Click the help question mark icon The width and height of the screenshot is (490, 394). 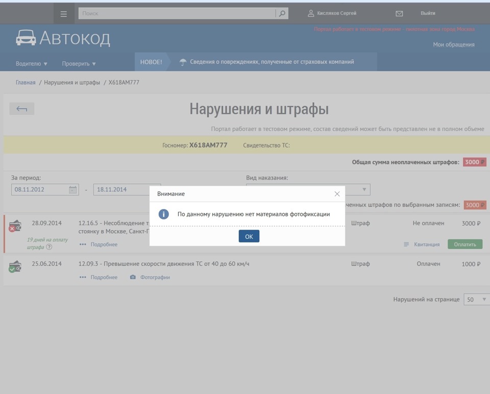coord(49,247)
